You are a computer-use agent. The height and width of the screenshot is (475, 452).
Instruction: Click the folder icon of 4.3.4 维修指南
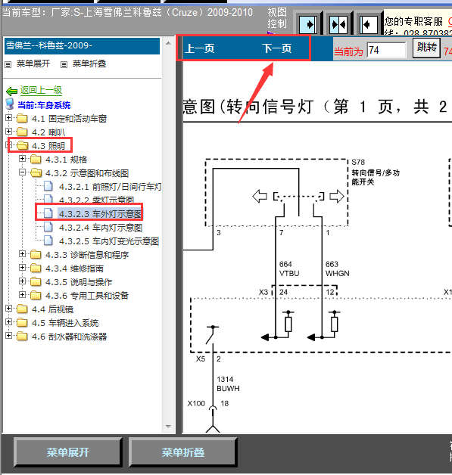[x=36, y=268]
